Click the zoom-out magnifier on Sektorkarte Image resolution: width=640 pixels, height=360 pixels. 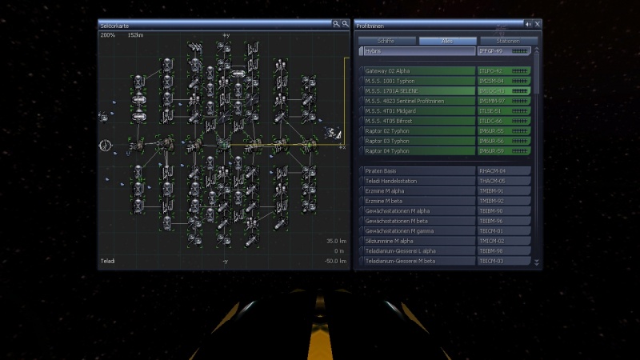point(345,25)
